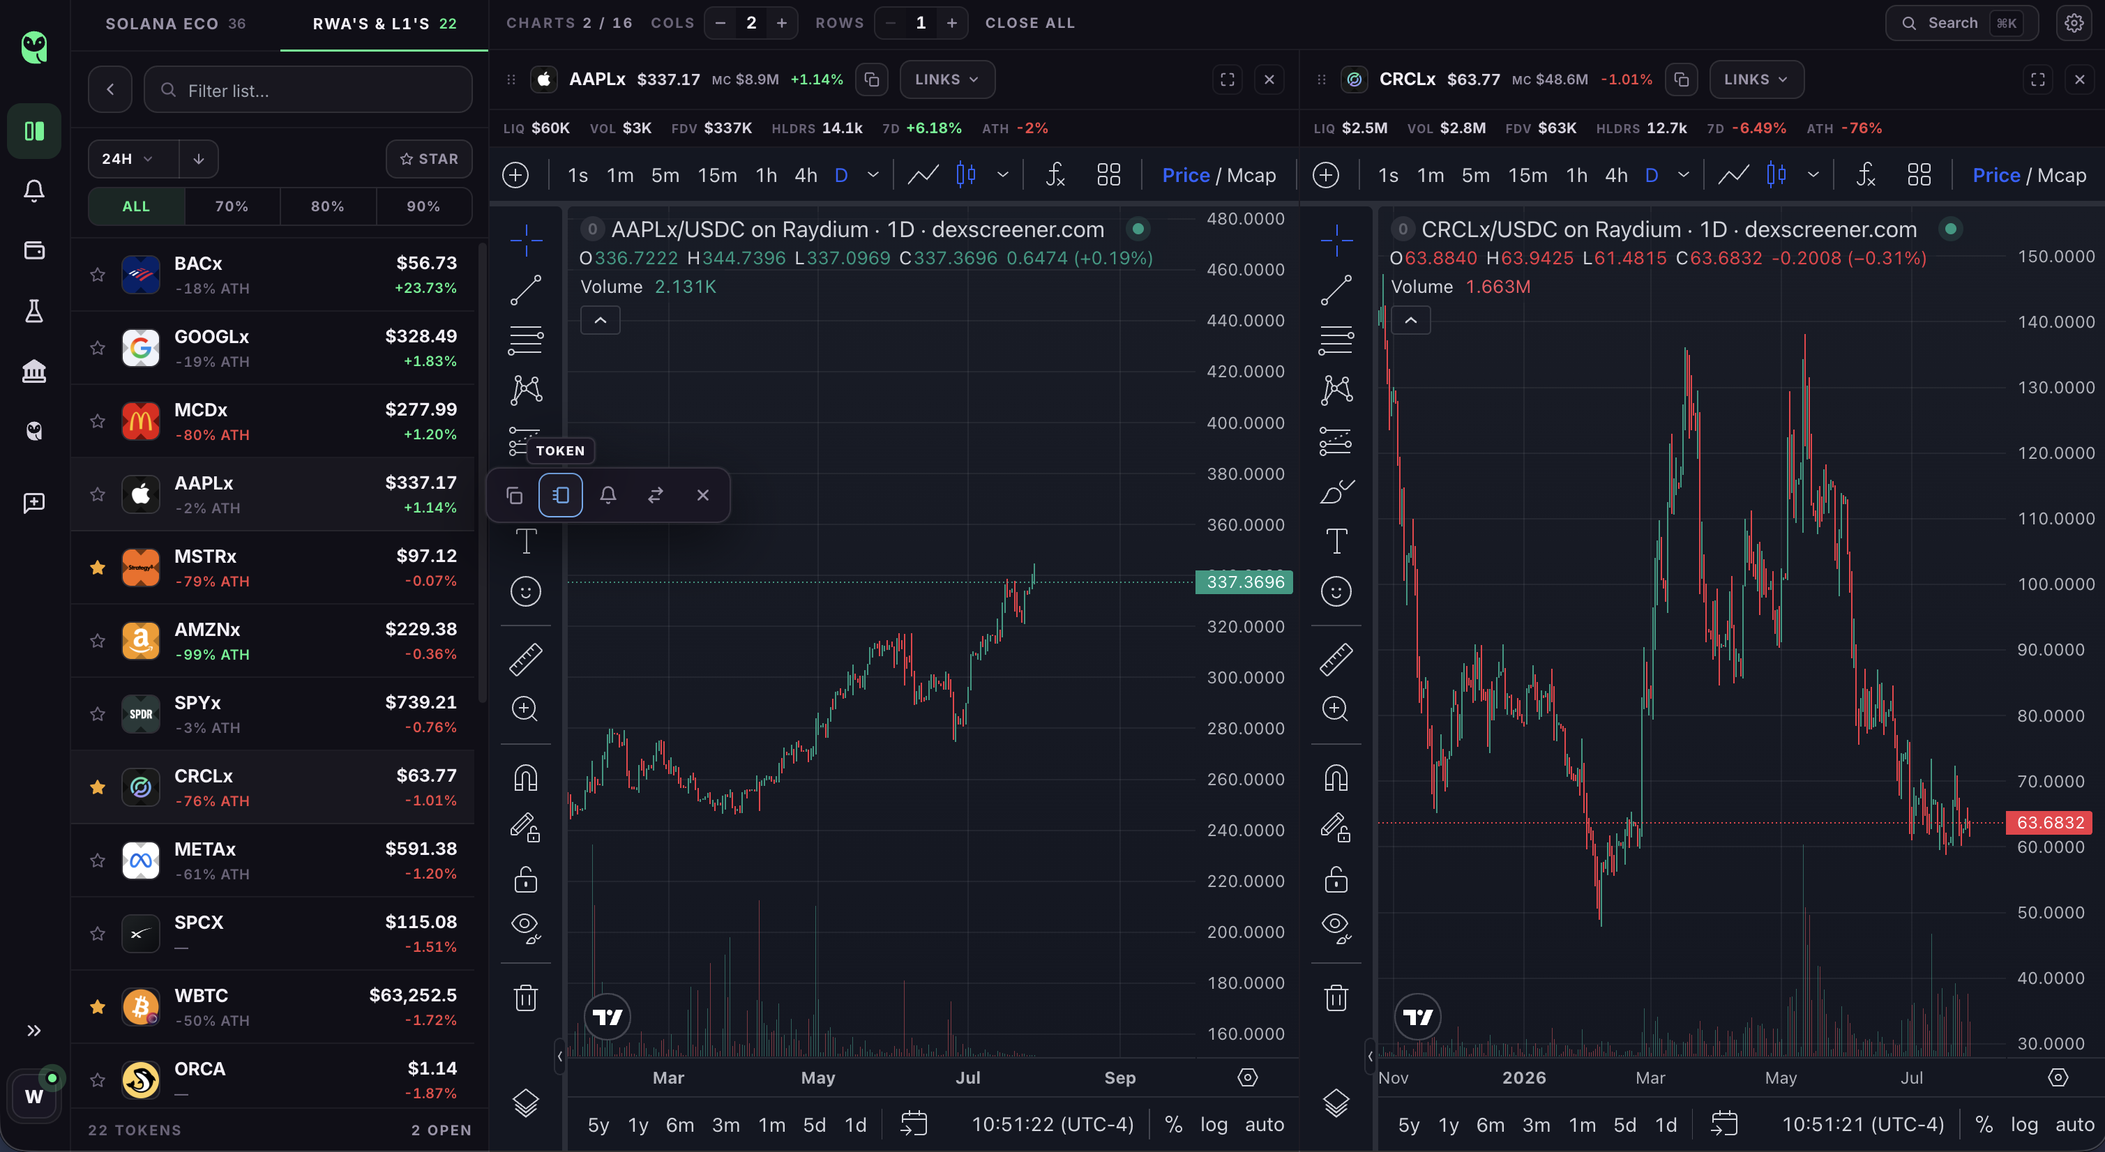Click the STAR filter button

[x=429, y=158]
